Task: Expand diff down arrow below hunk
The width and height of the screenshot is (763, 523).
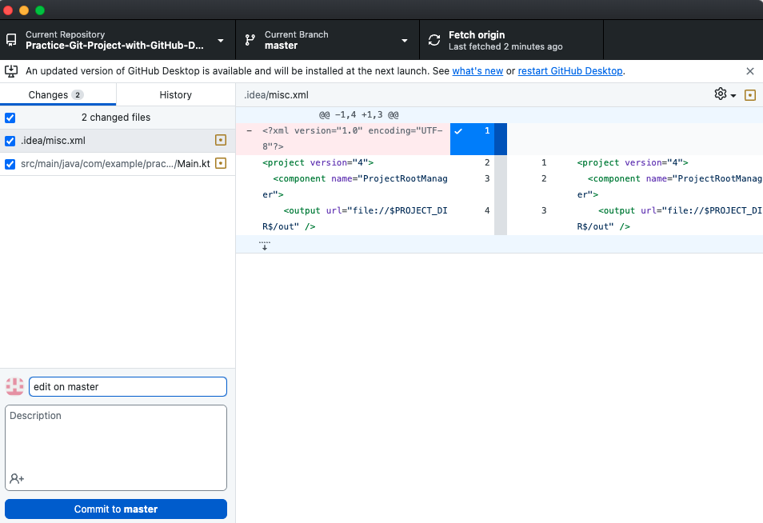Action: pyautogui.click(x=265, y=245)
